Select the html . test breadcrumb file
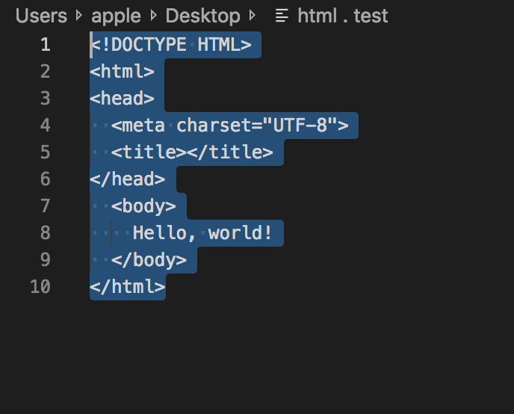The height and width of the screenshot is (414, 514). (x=343, y=16)
